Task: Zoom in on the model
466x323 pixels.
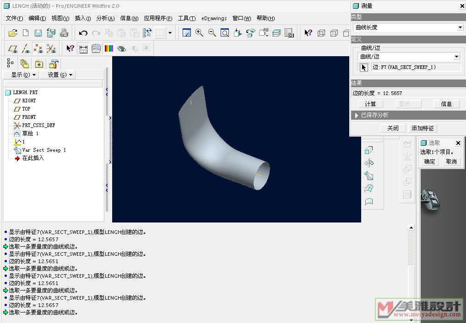Action: tap(199, 32)
